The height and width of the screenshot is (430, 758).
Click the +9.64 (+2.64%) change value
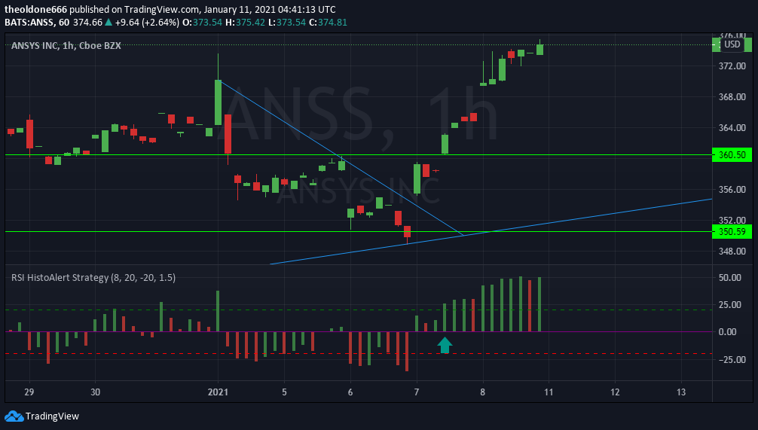pyautogui.click(x=147, y=23)
